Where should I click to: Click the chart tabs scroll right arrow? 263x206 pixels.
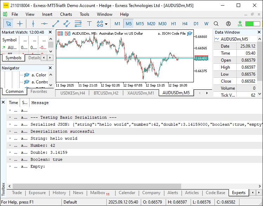pos(207,93)
